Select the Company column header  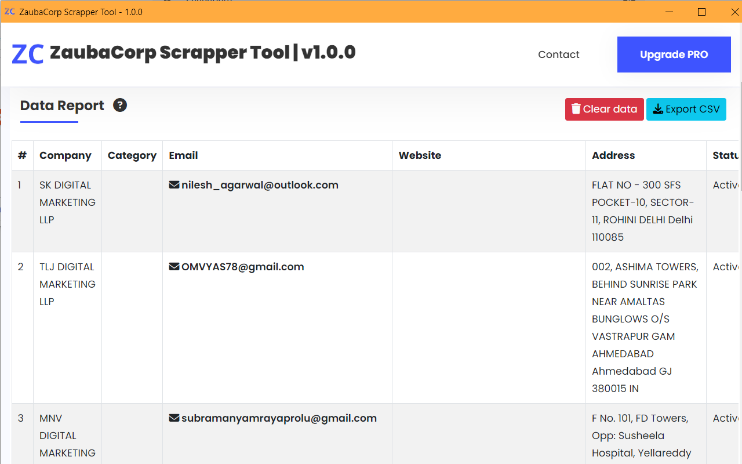point(66,155)
